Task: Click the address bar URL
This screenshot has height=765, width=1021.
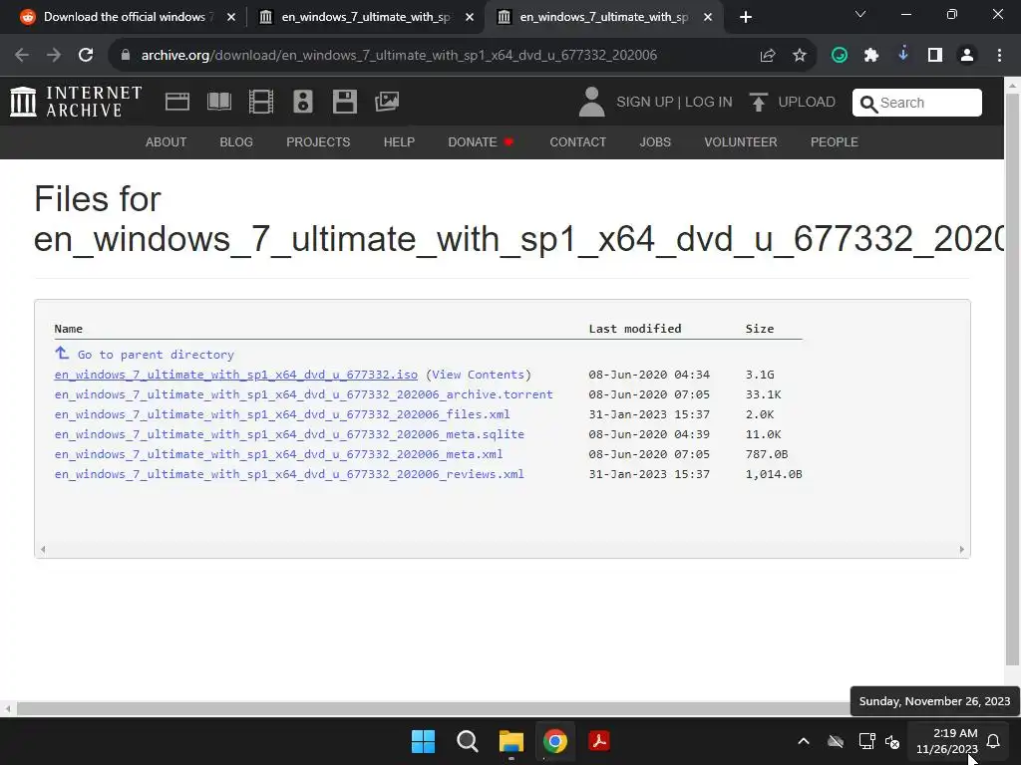Action: coord(399,56)
